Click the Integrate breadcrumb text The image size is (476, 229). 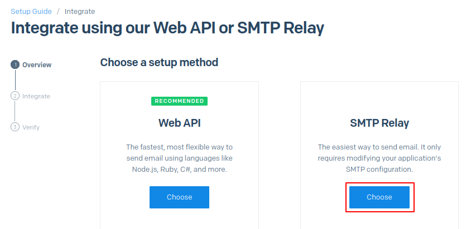[80, 11]
